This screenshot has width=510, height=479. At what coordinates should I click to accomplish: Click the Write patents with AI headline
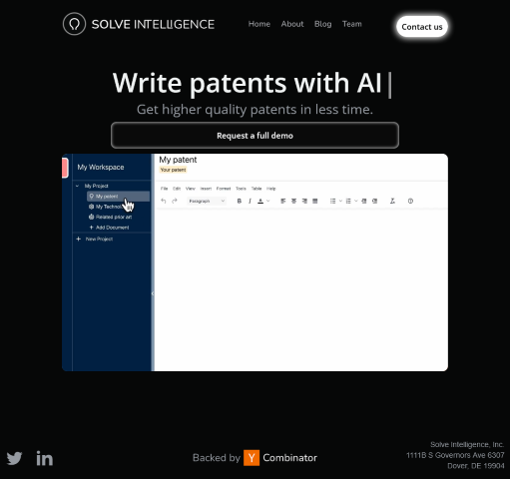[x=248, y=83]
